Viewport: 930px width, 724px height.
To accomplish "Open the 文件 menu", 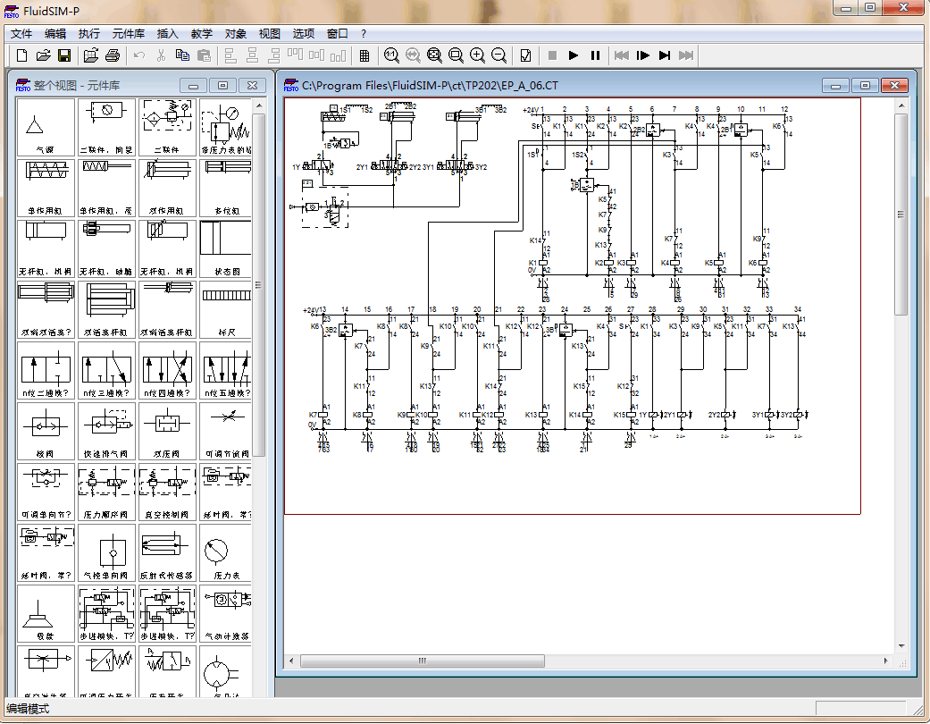I will [x=21, y=34].
